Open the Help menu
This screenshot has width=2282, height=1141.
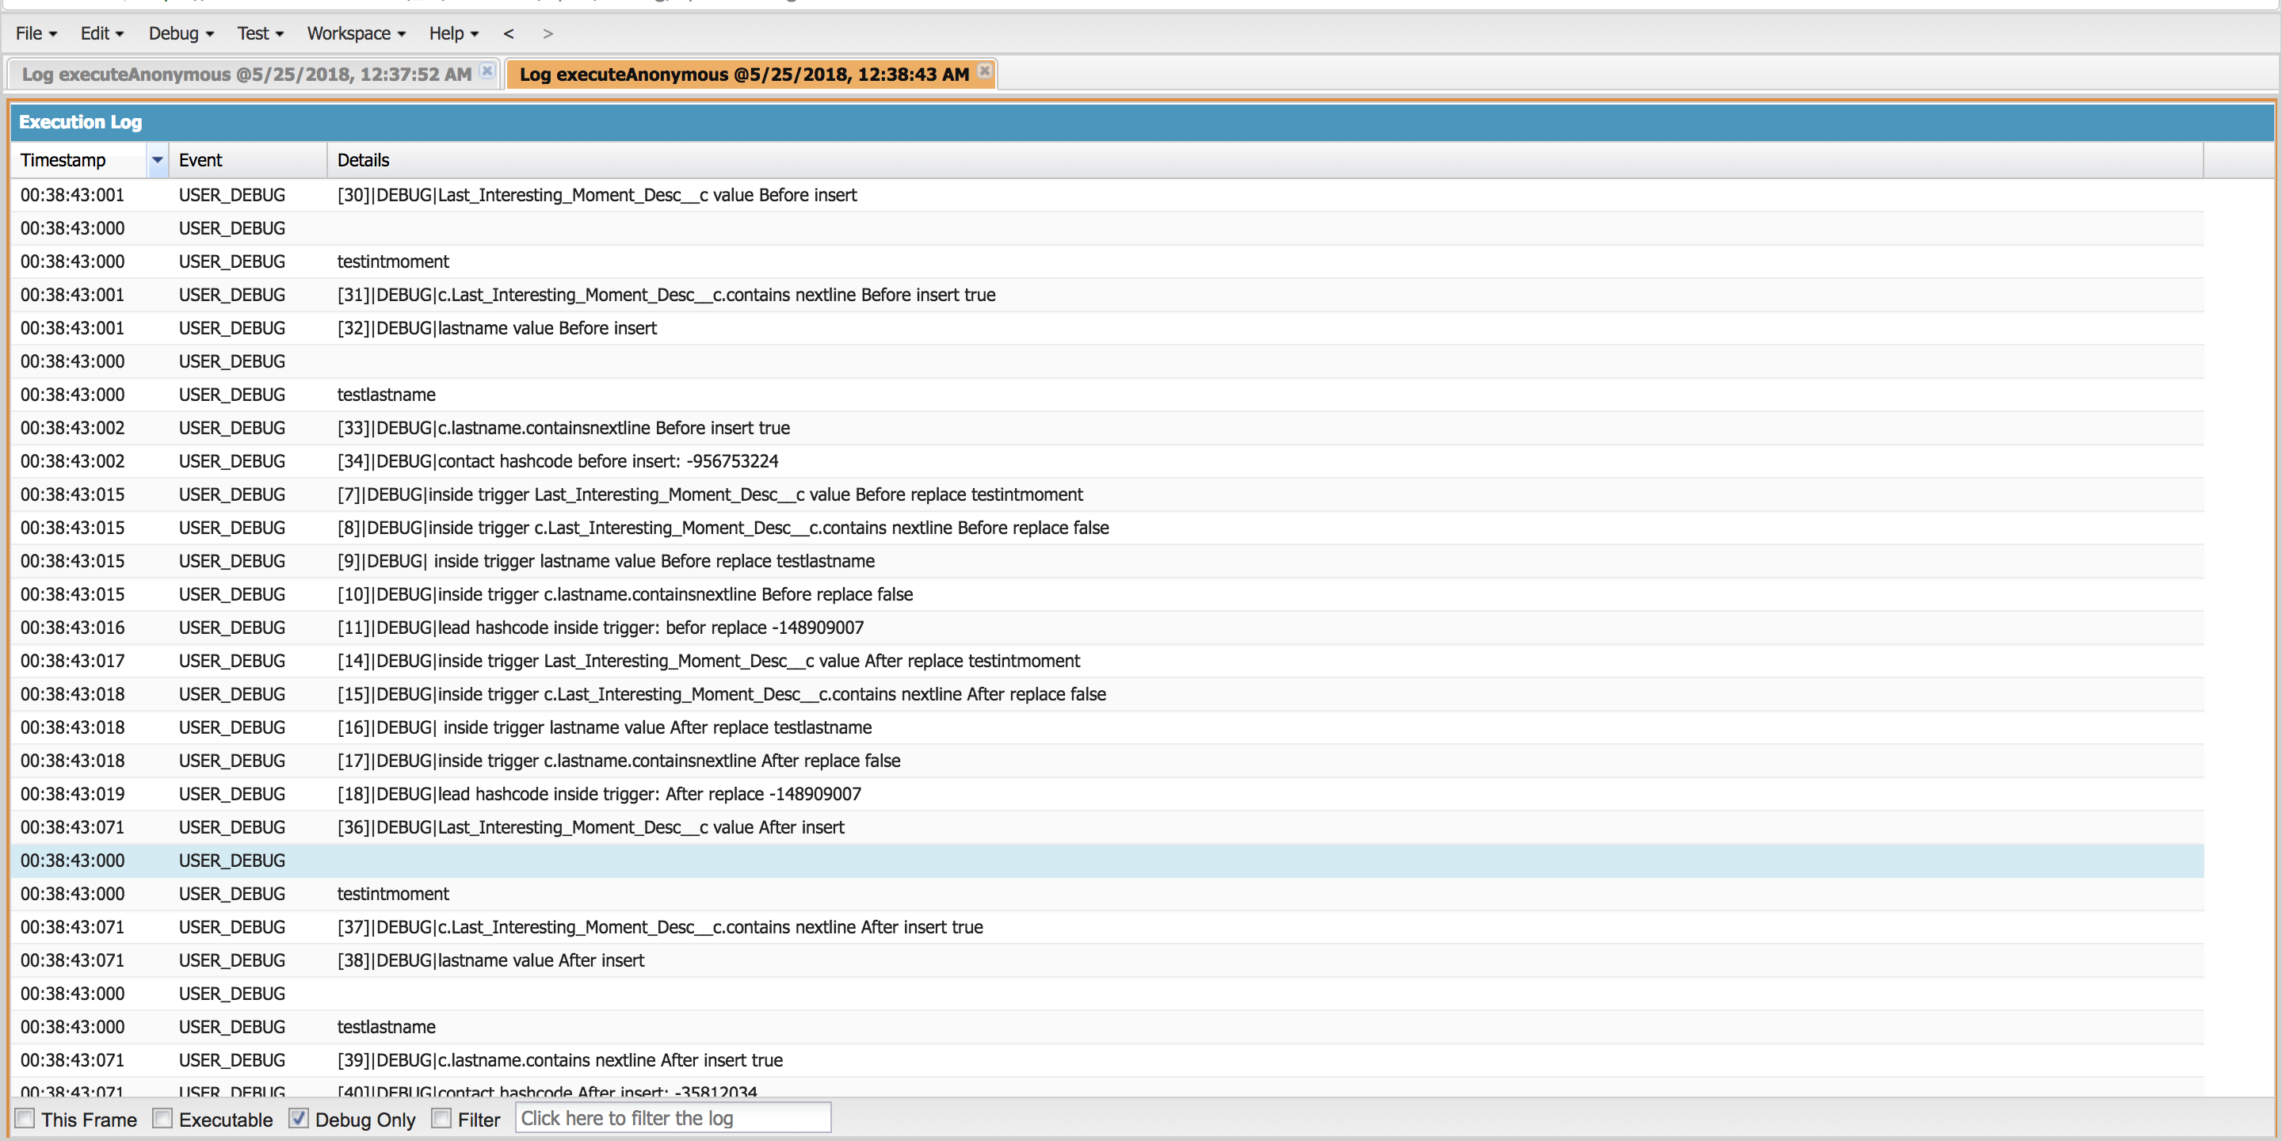tap(453, 33)
